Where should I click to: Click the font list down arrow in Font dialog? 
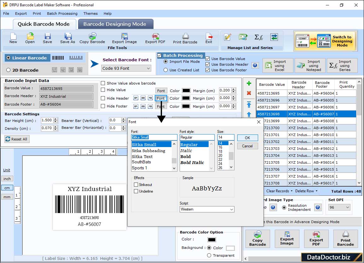[174, 168]
